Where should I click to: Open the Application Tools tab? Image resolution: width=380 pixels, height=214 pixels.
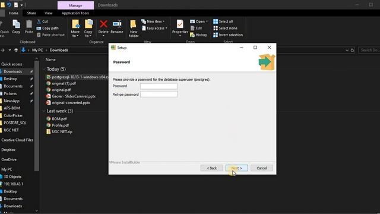75,13
